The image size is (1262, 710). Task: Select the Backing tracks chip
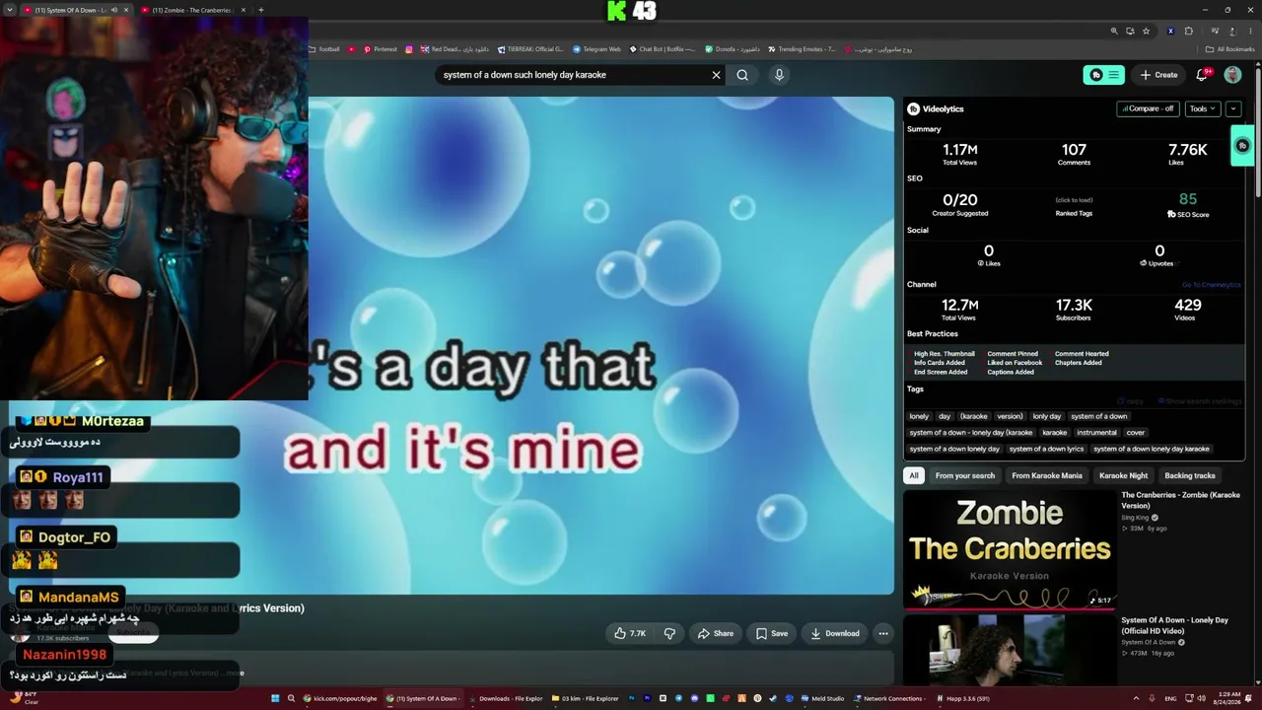click(1190, 475)
